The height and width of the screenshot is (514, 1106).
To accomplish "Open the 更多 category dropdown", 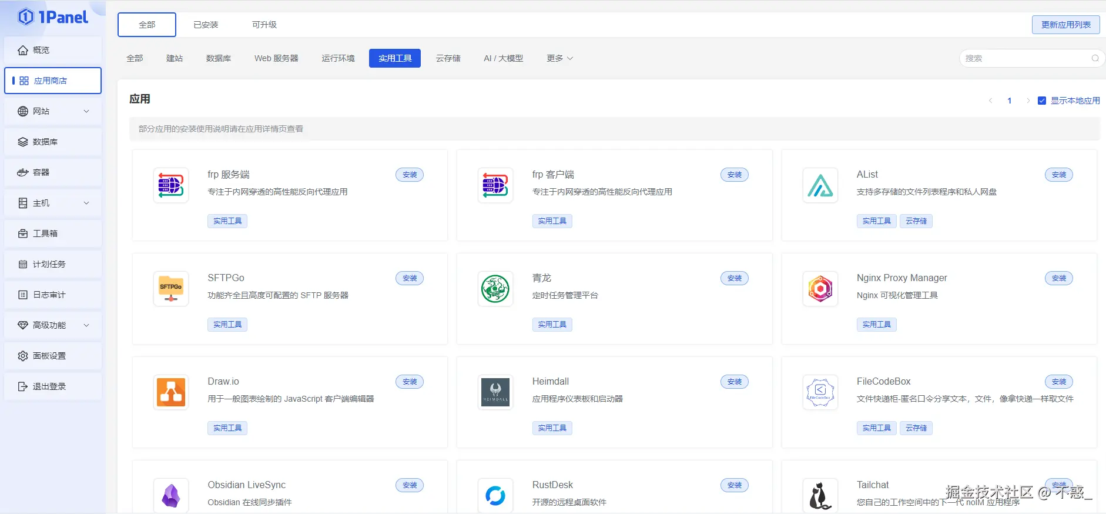I will pos(559,58).
